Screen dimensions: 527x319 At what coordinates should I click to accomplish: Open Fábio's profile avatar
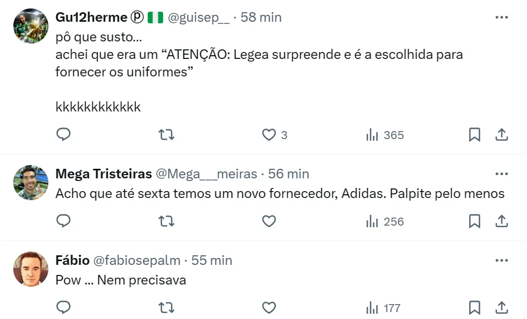(x=31, y=269)
